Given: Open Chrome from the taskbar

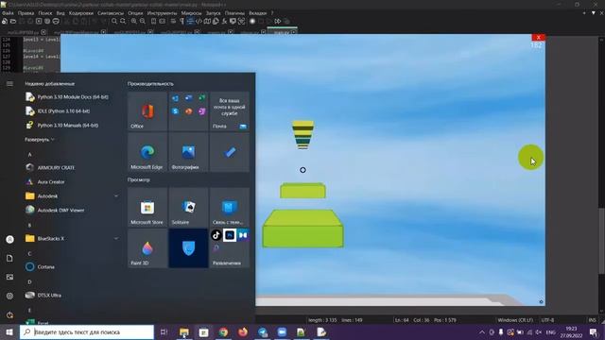Looking at the screenshot, I should (x=223, y=331).
